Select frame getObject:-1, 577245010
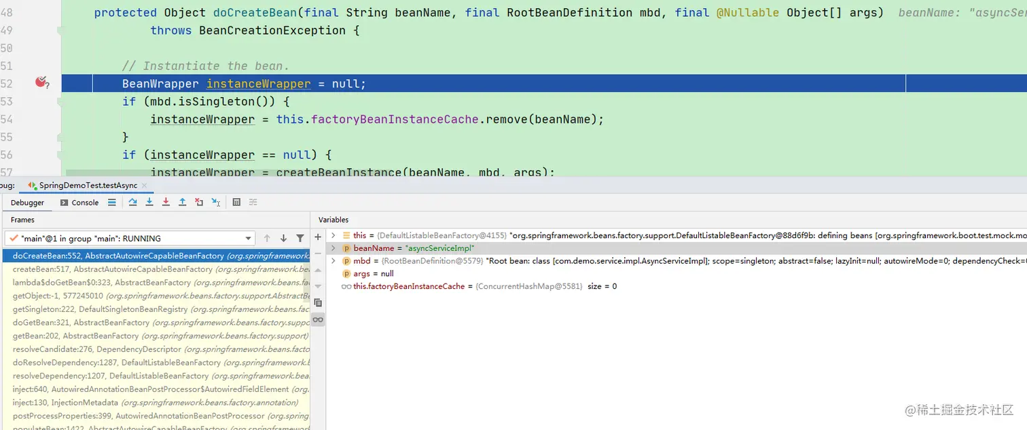 pyautogui.click(x=156, y=296)
